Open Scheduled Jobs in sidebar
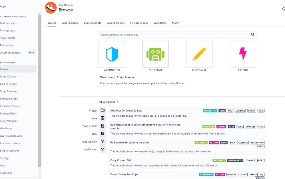 [x=9, y=99]
